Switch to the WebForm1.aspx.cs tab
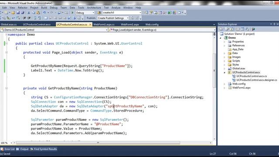This screenshot has height=157, width=279. [104, 24]
